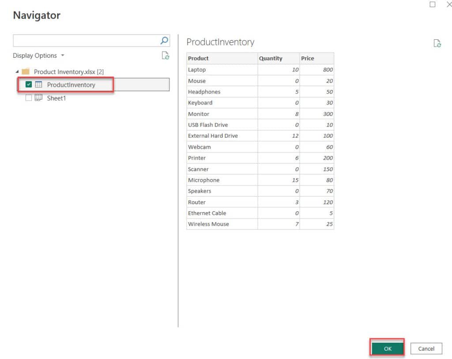The width and height of the screenshot is (452, 359).
Task: Click the Ethernet Cable cell
Action: pyautogui.click(x=222, y=213)
